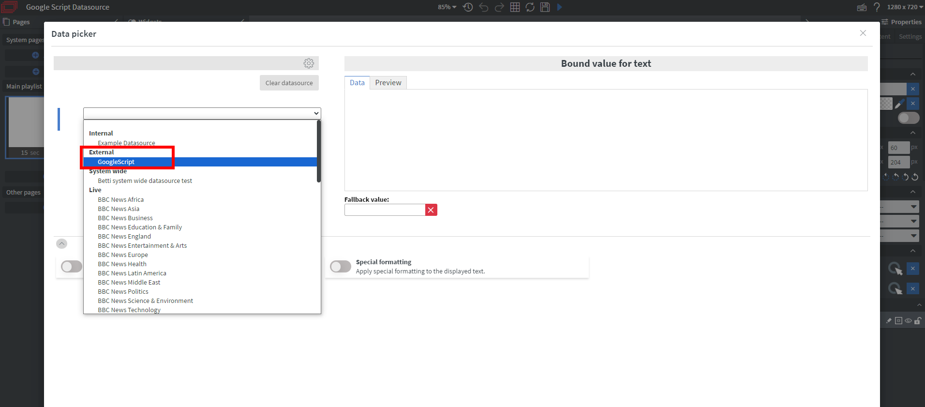The image size is (925, 407).
Task: Click the Fallback value input field
Action: pos(385,210)
